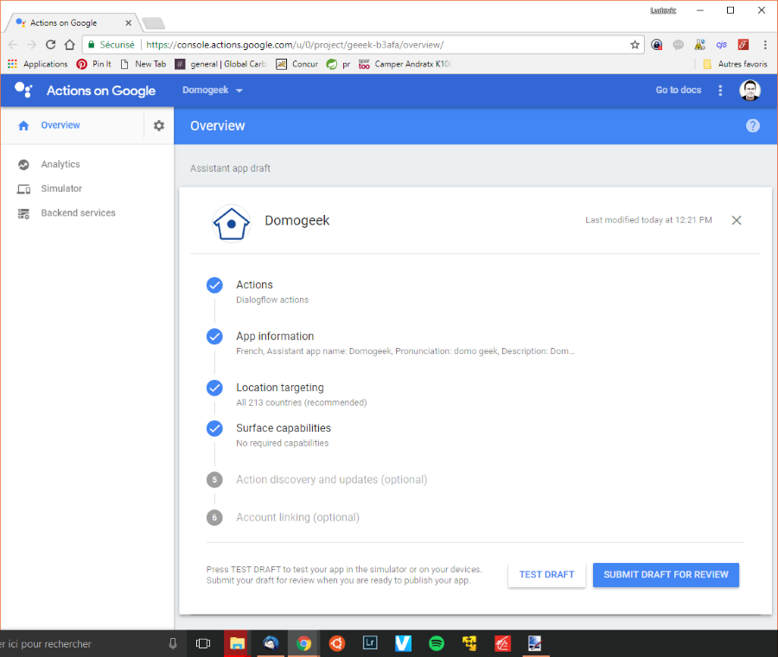Open App information step
The image size is (778, 657).
coord(275,337)
